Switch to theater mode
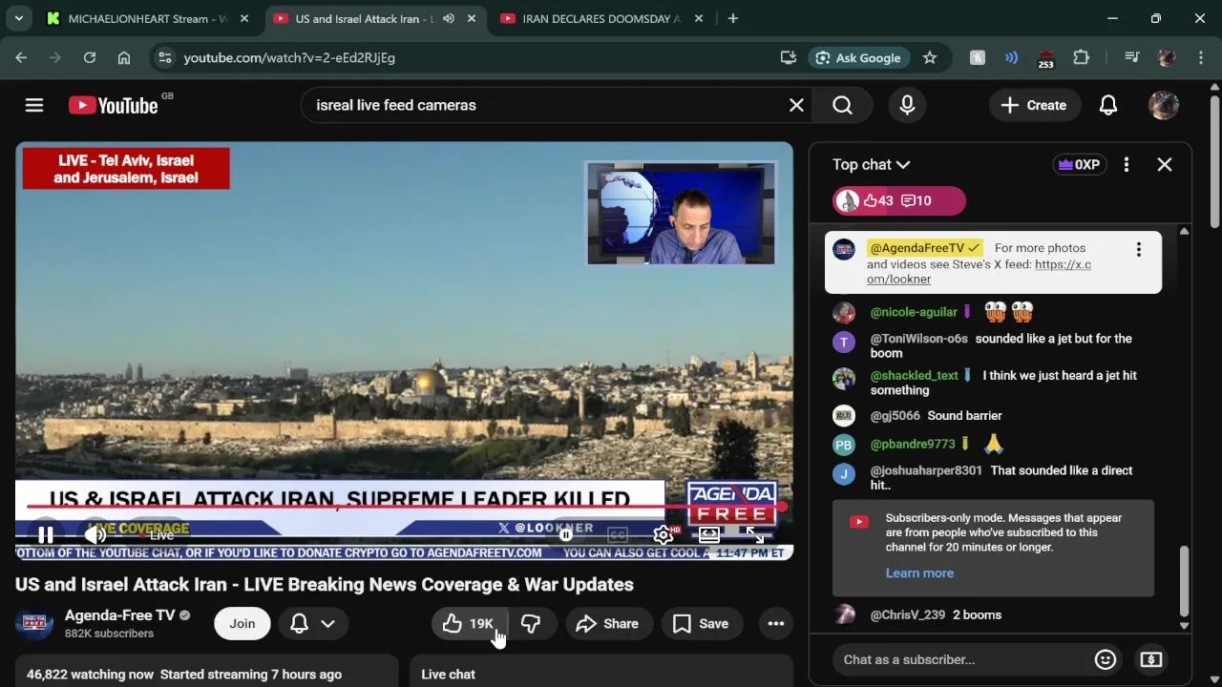This screenshot has width=1222, height=687. click(709, 535)
